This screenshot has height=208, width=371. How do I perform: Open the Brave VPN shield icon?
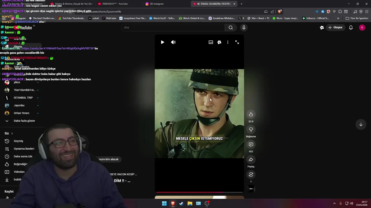361,12
